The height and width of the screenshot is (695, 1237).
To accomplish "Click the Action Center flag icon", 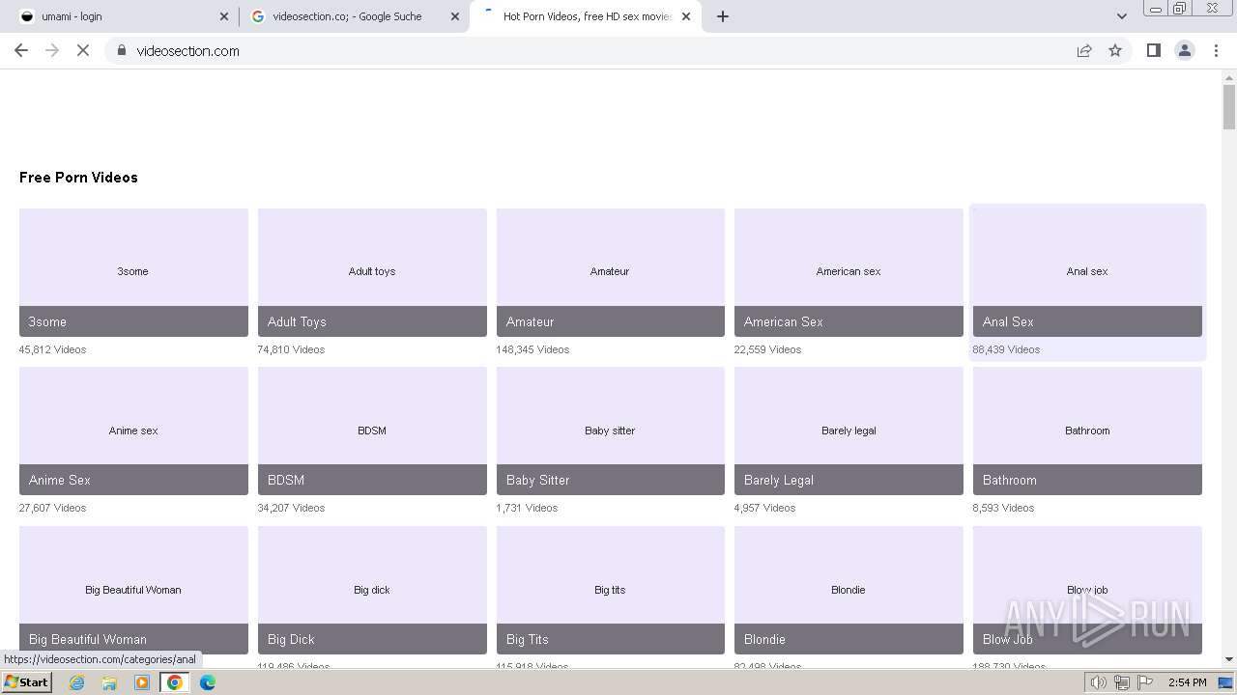I will [1145, 682].
